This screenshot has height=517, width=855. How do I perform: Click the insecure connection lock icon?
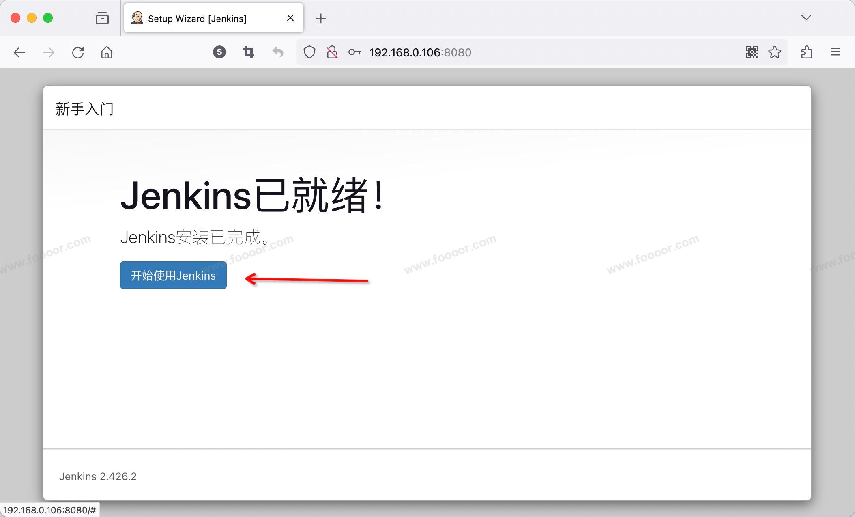332,52
